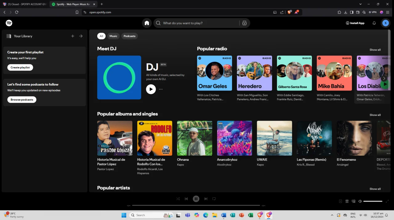394x220 pixels.
Task: Open DJ more options ellipsis
Action: pos(161,89)
